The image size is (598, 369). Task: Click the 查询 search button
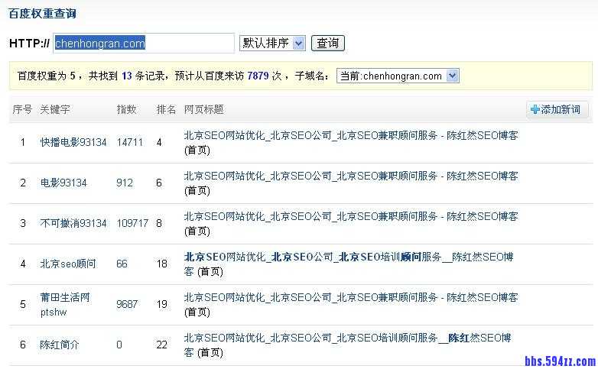[x=328, y=43]
